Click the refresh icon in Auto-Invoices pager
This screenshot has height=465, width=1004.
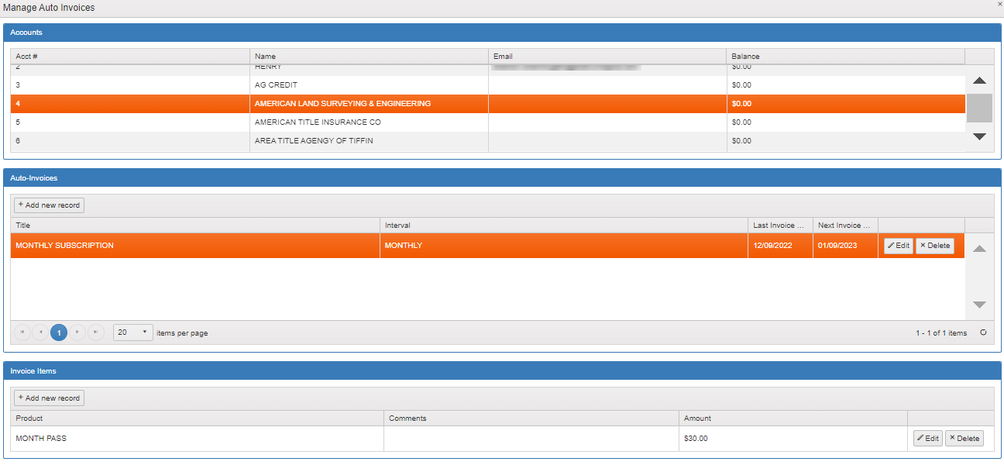tap(983, 332)
